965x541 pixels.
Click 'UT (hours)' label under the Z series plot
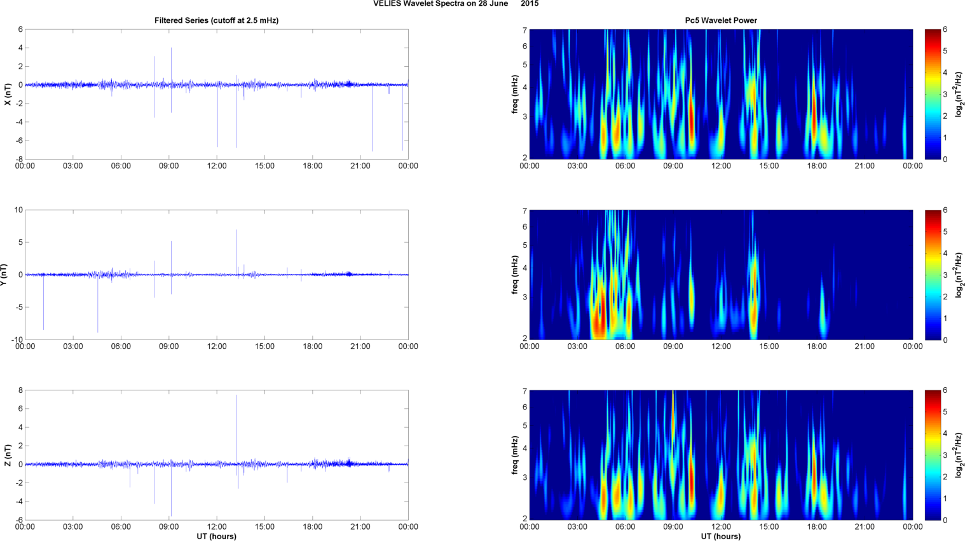(216, 537)
